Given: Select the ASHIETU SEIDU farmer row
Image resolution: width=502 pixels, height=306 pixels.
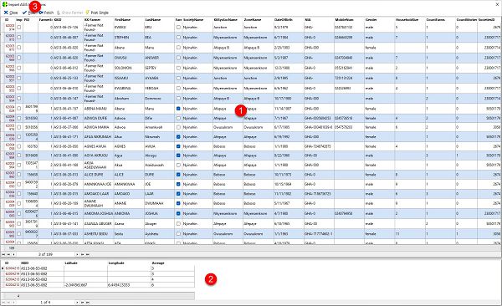Looking at the screenshot, I should tap(251, 234).
